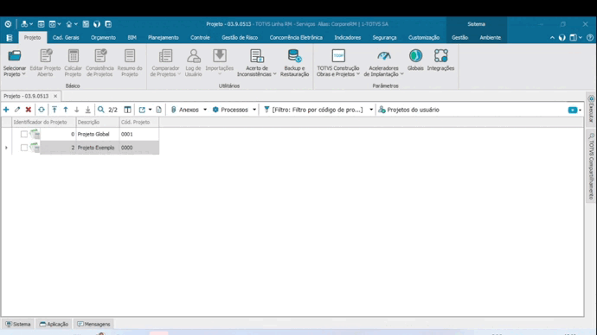The width and height of the screenshot is (597, 335).
Task: Expand Processos dropdown arrow
Action: click(x=254, y=110)
